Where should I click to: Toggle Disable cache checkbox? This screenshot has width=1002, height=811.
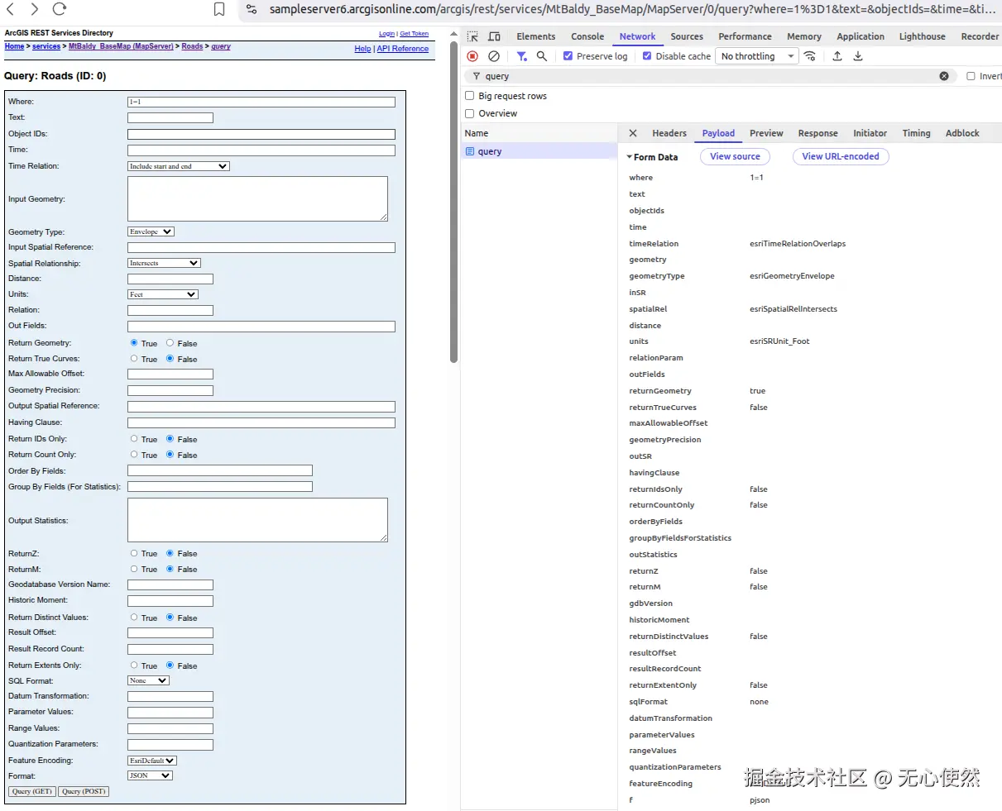point(647,56)
